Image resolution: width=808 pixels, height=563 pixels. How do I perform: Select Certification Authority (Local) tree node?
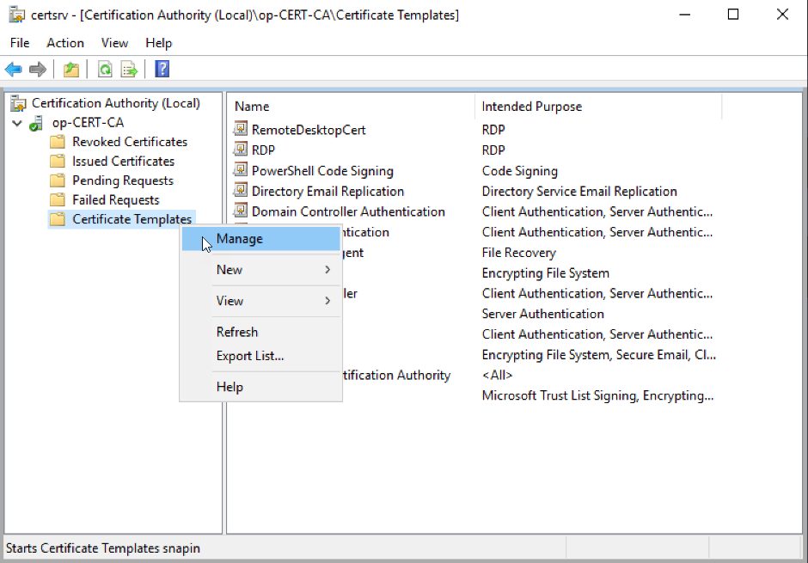[x=116, y=103]
